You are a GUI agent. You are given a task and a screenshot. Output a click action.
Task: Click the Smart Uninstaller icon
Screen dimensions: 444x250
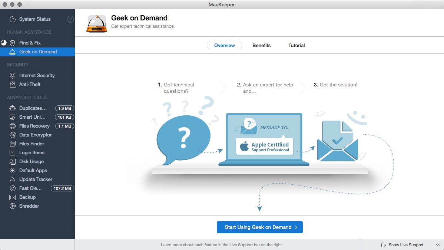coord(13,117)
